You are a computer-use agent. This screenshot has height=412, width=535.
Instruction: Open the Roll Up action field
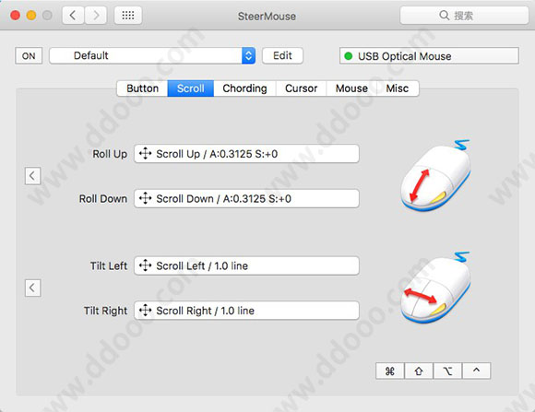pyautogui.click(x=246, y=154)
